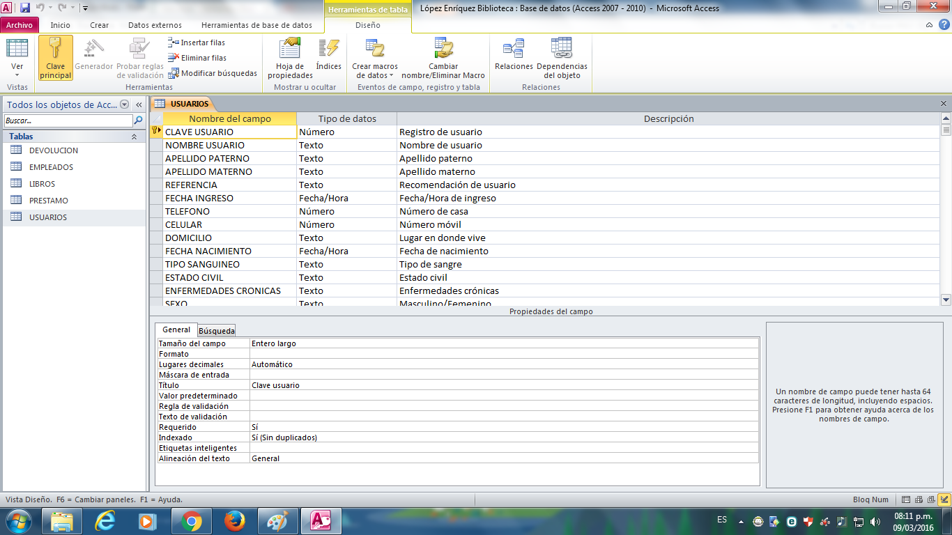Image resolution: width=952 pixels, height=535 pixels.
Task: Click Modificar búsquedas button
Action: tap(213, 73)
